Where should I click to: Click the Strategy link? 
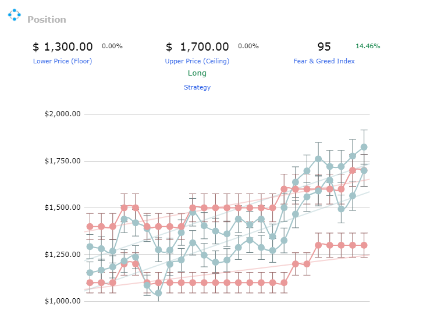197,87
